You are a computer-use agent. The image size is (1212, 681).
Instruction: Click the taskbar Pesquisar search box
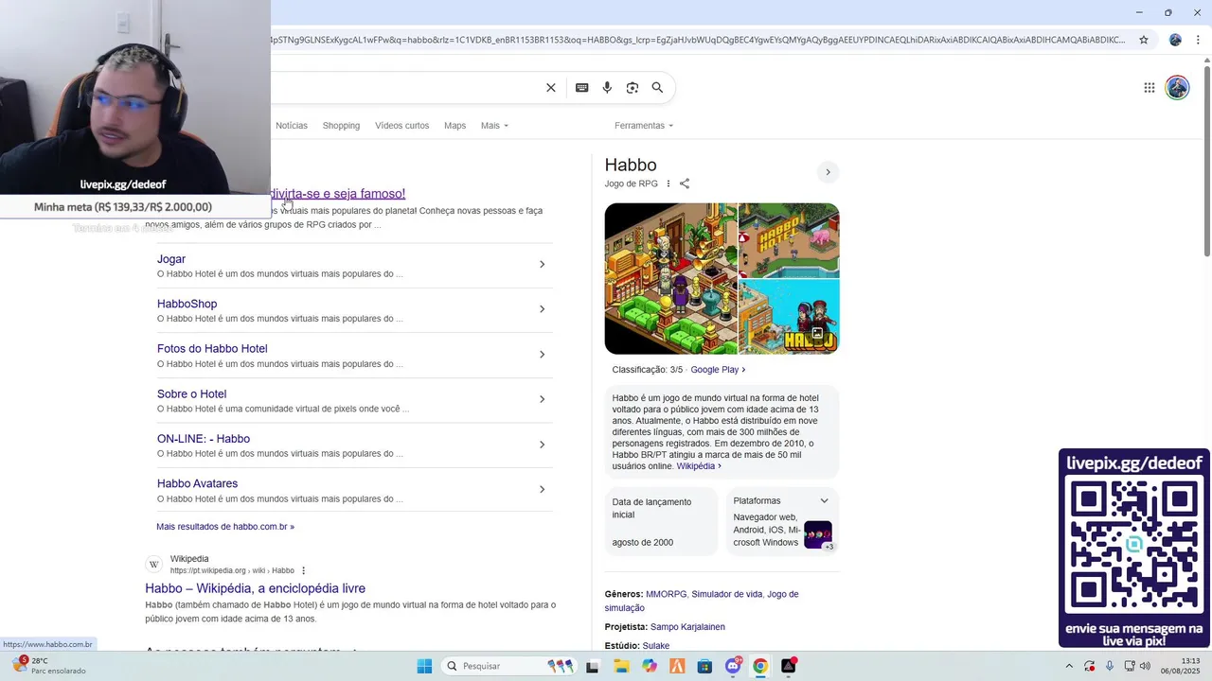509,666
